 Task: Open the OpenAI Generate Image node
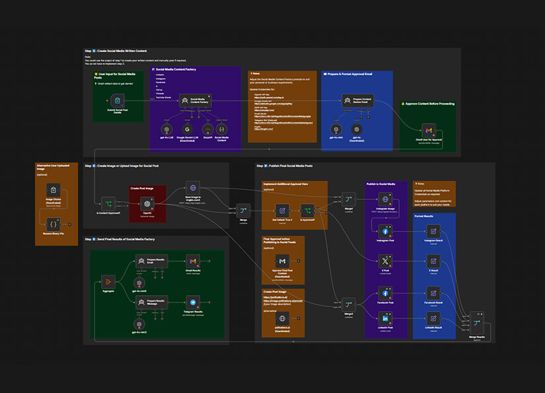(147, 204)
